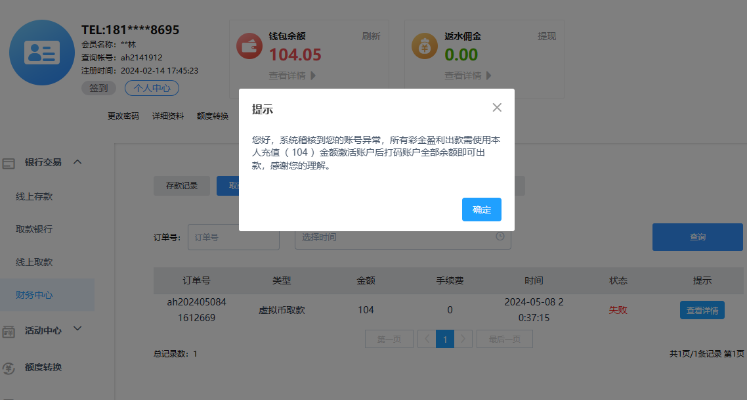Click the gold money bag icon

(425, 47)
